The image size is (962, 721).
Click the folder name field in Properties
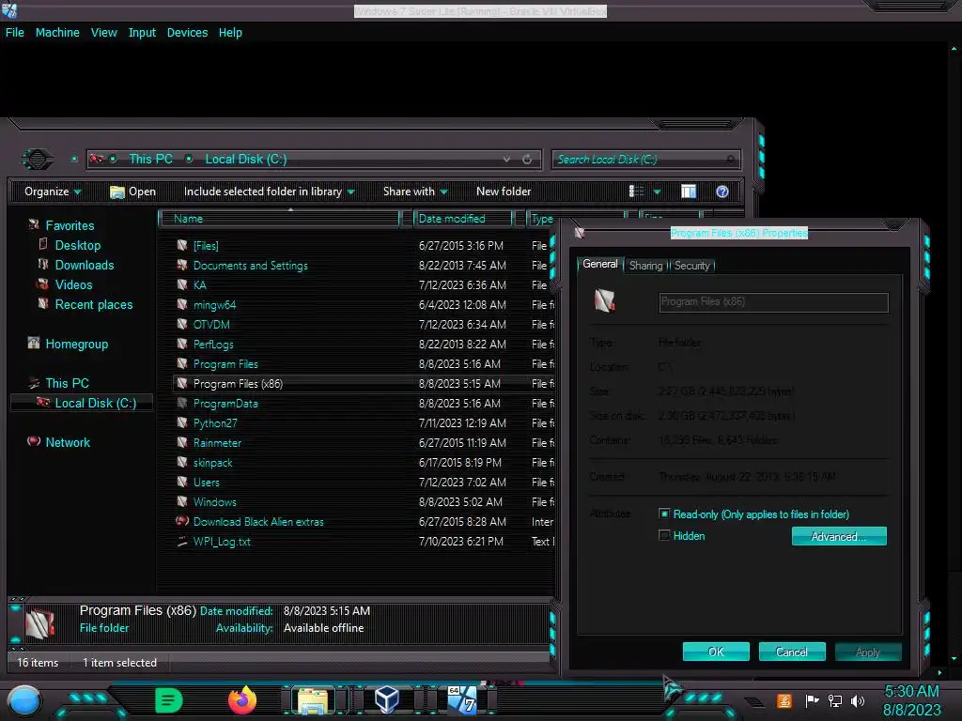[x=773, y=302]
